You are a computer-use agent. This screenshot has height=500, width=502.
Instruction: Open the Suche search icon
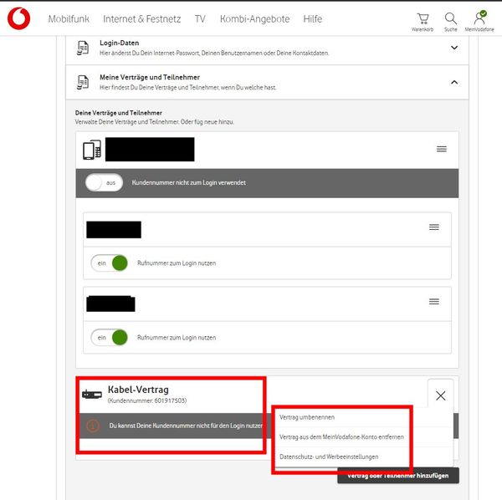tap(450, 22)
